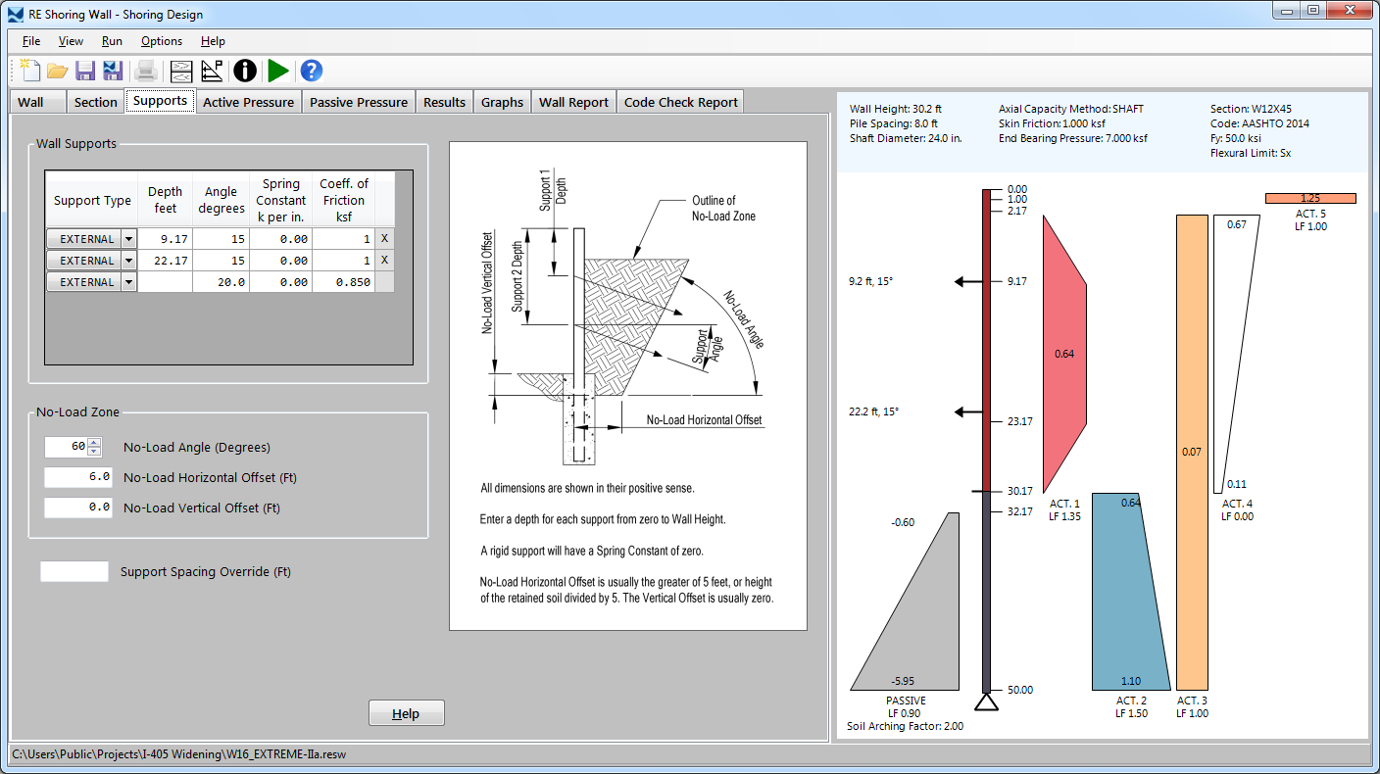The height and width of the screenshot is (774, 1380).
Task: Delete the 9.17 ft support row
Action: [x=384, y=239]
